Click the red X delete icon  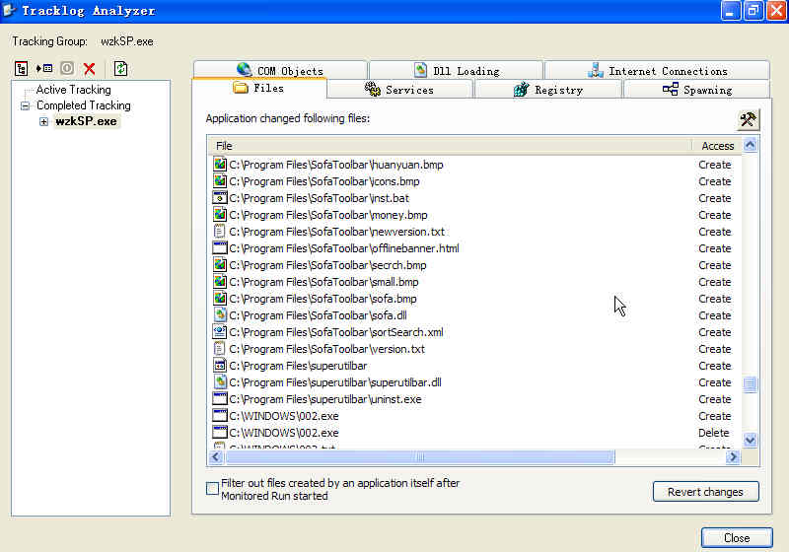click(x=90, y=68)
